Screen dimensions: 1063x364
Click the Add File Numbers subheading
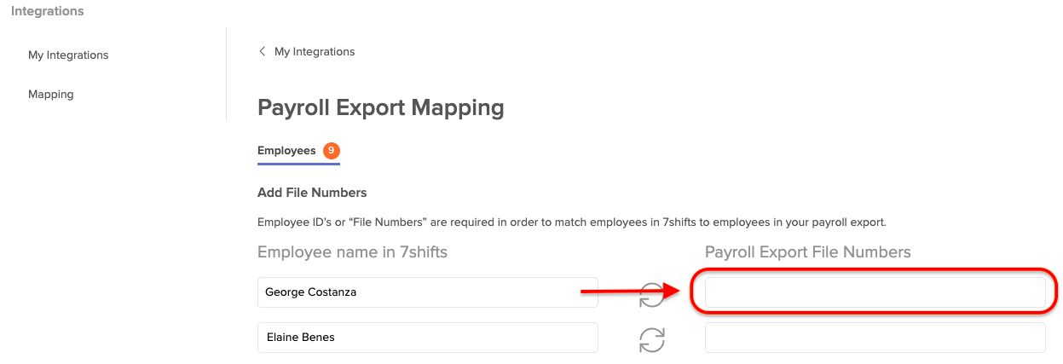coord(312,193)
